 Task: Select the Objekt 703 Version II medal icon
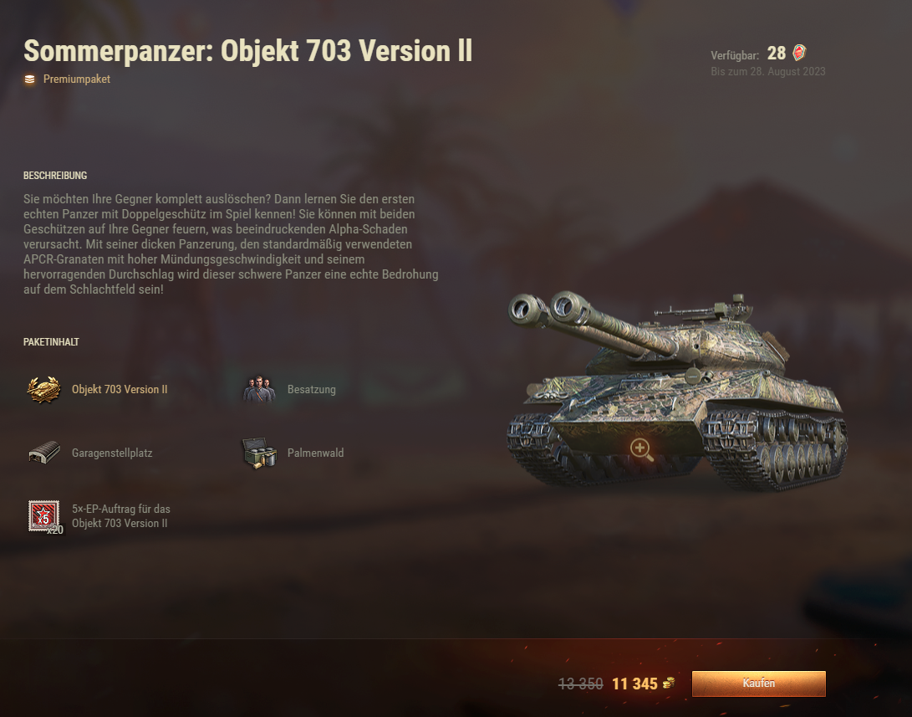point(43,389)
